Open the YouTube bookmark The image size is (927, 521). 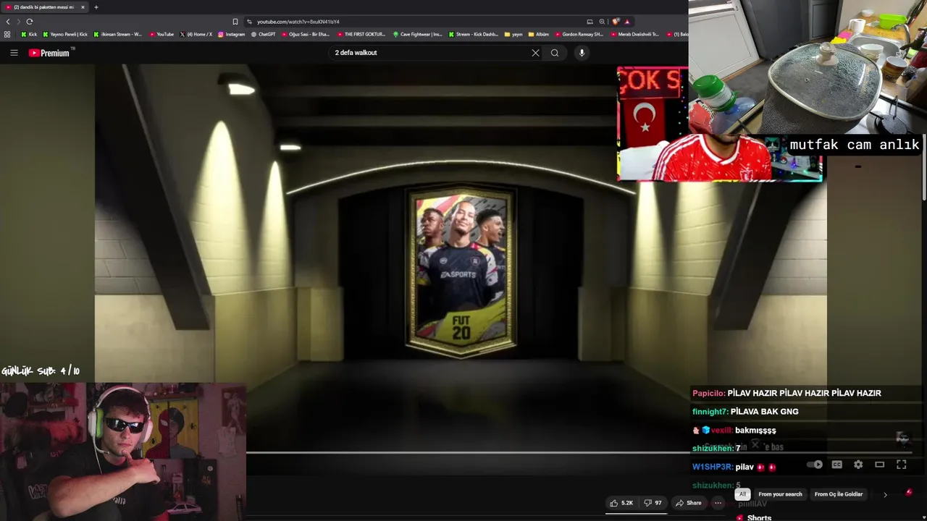162,34
